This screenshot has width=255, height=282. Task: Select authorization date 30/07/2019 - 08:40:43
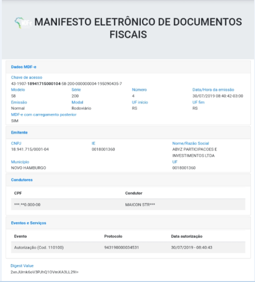[191, 248]
